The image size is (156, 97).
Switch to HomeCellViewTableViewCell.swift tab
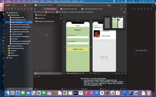pyautogui.click(x=92, y=9)
